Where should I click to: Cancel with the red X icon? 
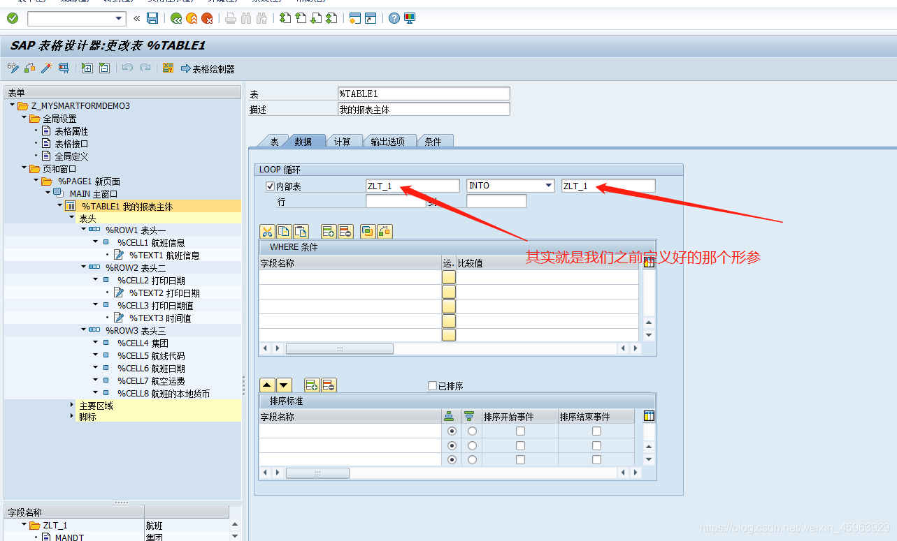[x=207, y=19]
